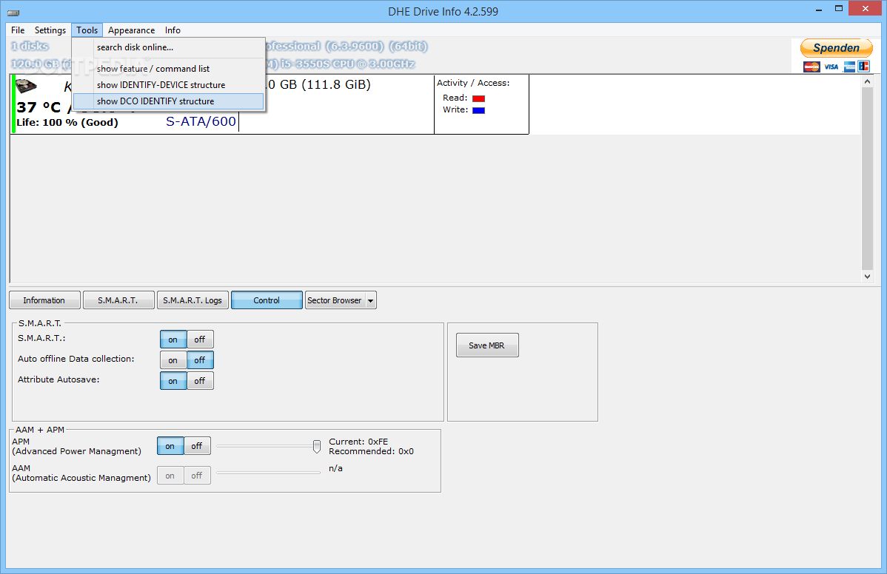Switch to the Information tab
Image resolution: width=887 pixels, height=574 pixels.
[44, 300]
